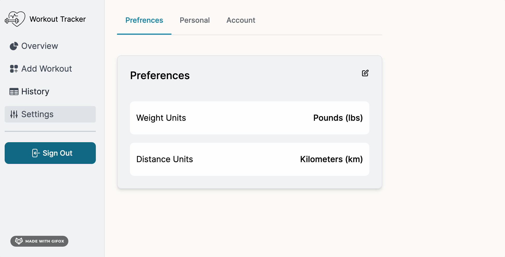Viewport: 505px width, 257px height.
Task: Go to the Account tab
Action: tap(241, 20)
